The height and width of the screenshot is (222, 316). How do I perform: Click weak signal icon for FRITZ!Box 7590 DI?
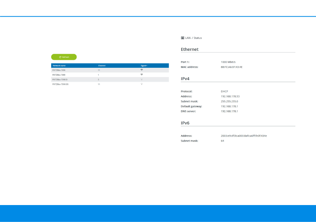(x=142, y=80)
